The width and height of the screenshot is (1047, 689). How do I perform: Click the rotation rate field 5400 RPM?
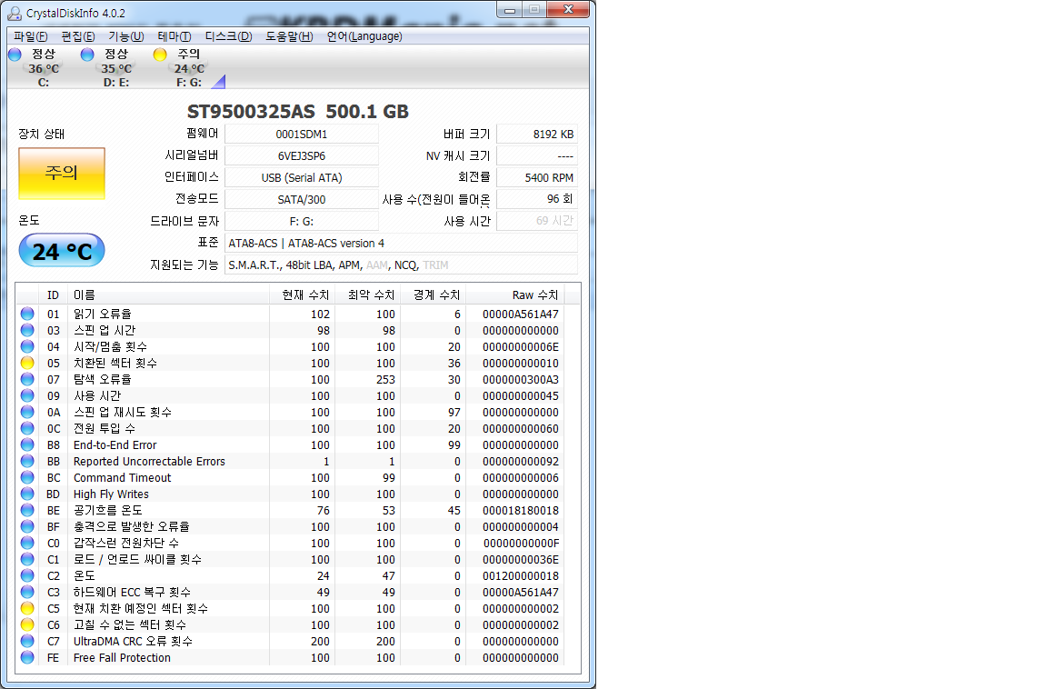point(537,177)
